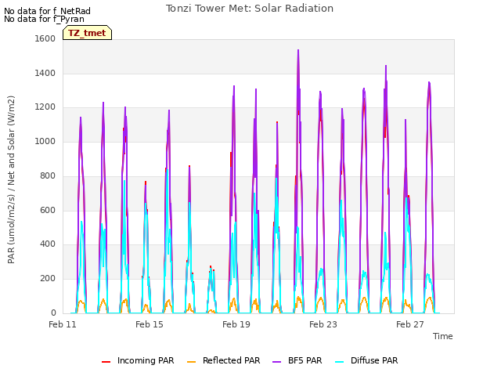Click the TZ_tmet label box
Screen dimensions: 501x376
(87, 33)
